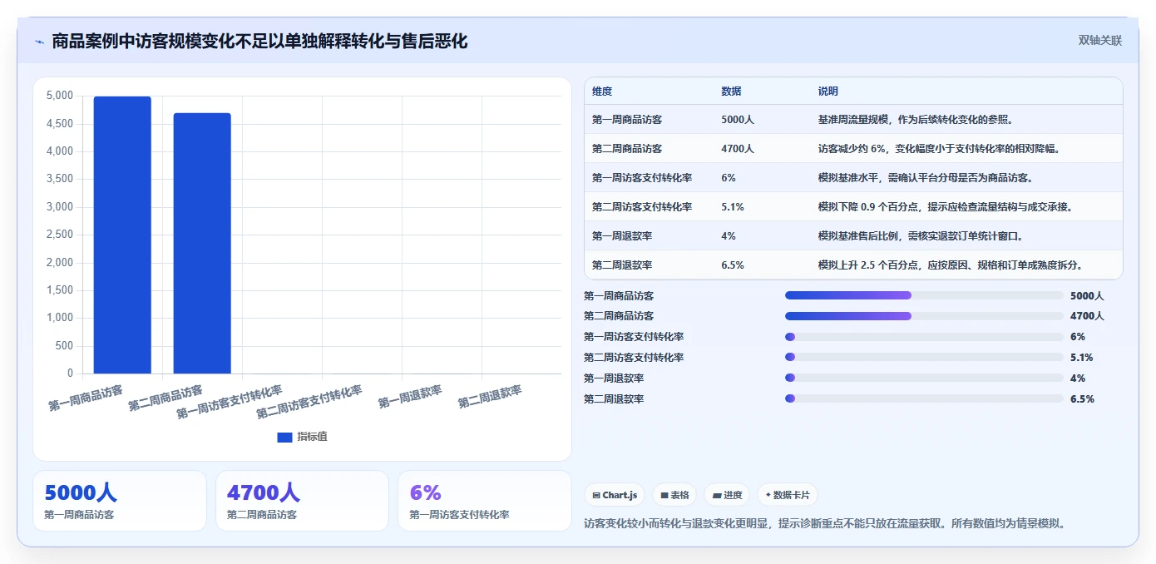This screenshot has width=1156, height=564.
Task: Click the footnote starting 访客变化较小
Action: pos(825,524)
